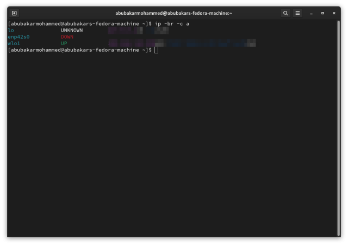The height and width of the screenshot is (245, 348).
Task: Open the hamburger menu in header
Action: point(297,13)
